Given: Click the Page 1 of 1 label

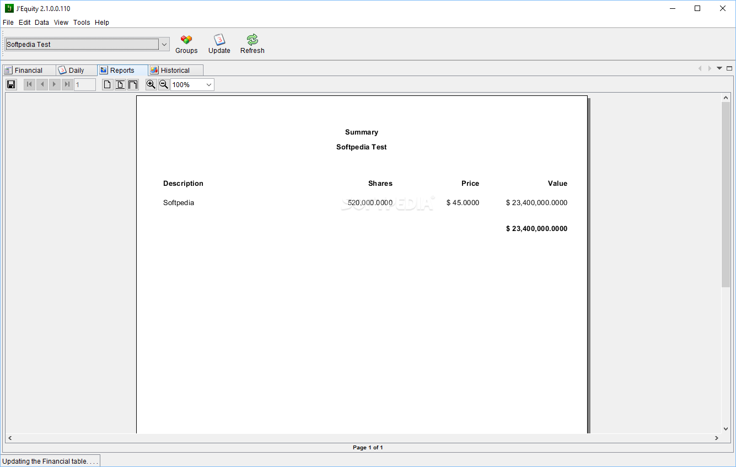Looking at the screenshot, I should pyautogui.click(x=368, y=447).
